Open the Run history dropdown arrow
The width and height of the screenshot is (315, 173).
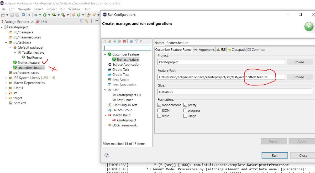49,15
